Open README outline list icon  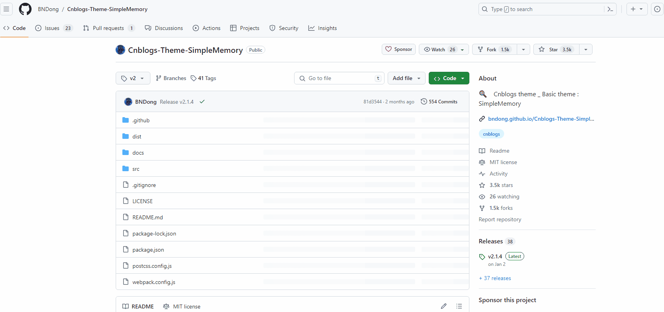[459, 306]
